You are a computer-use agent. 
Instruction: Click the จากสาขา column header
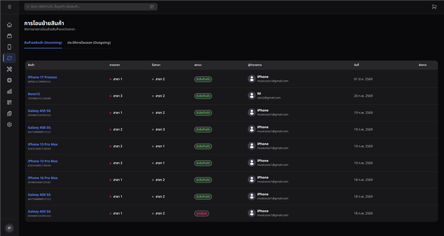[x=115, y=65]
